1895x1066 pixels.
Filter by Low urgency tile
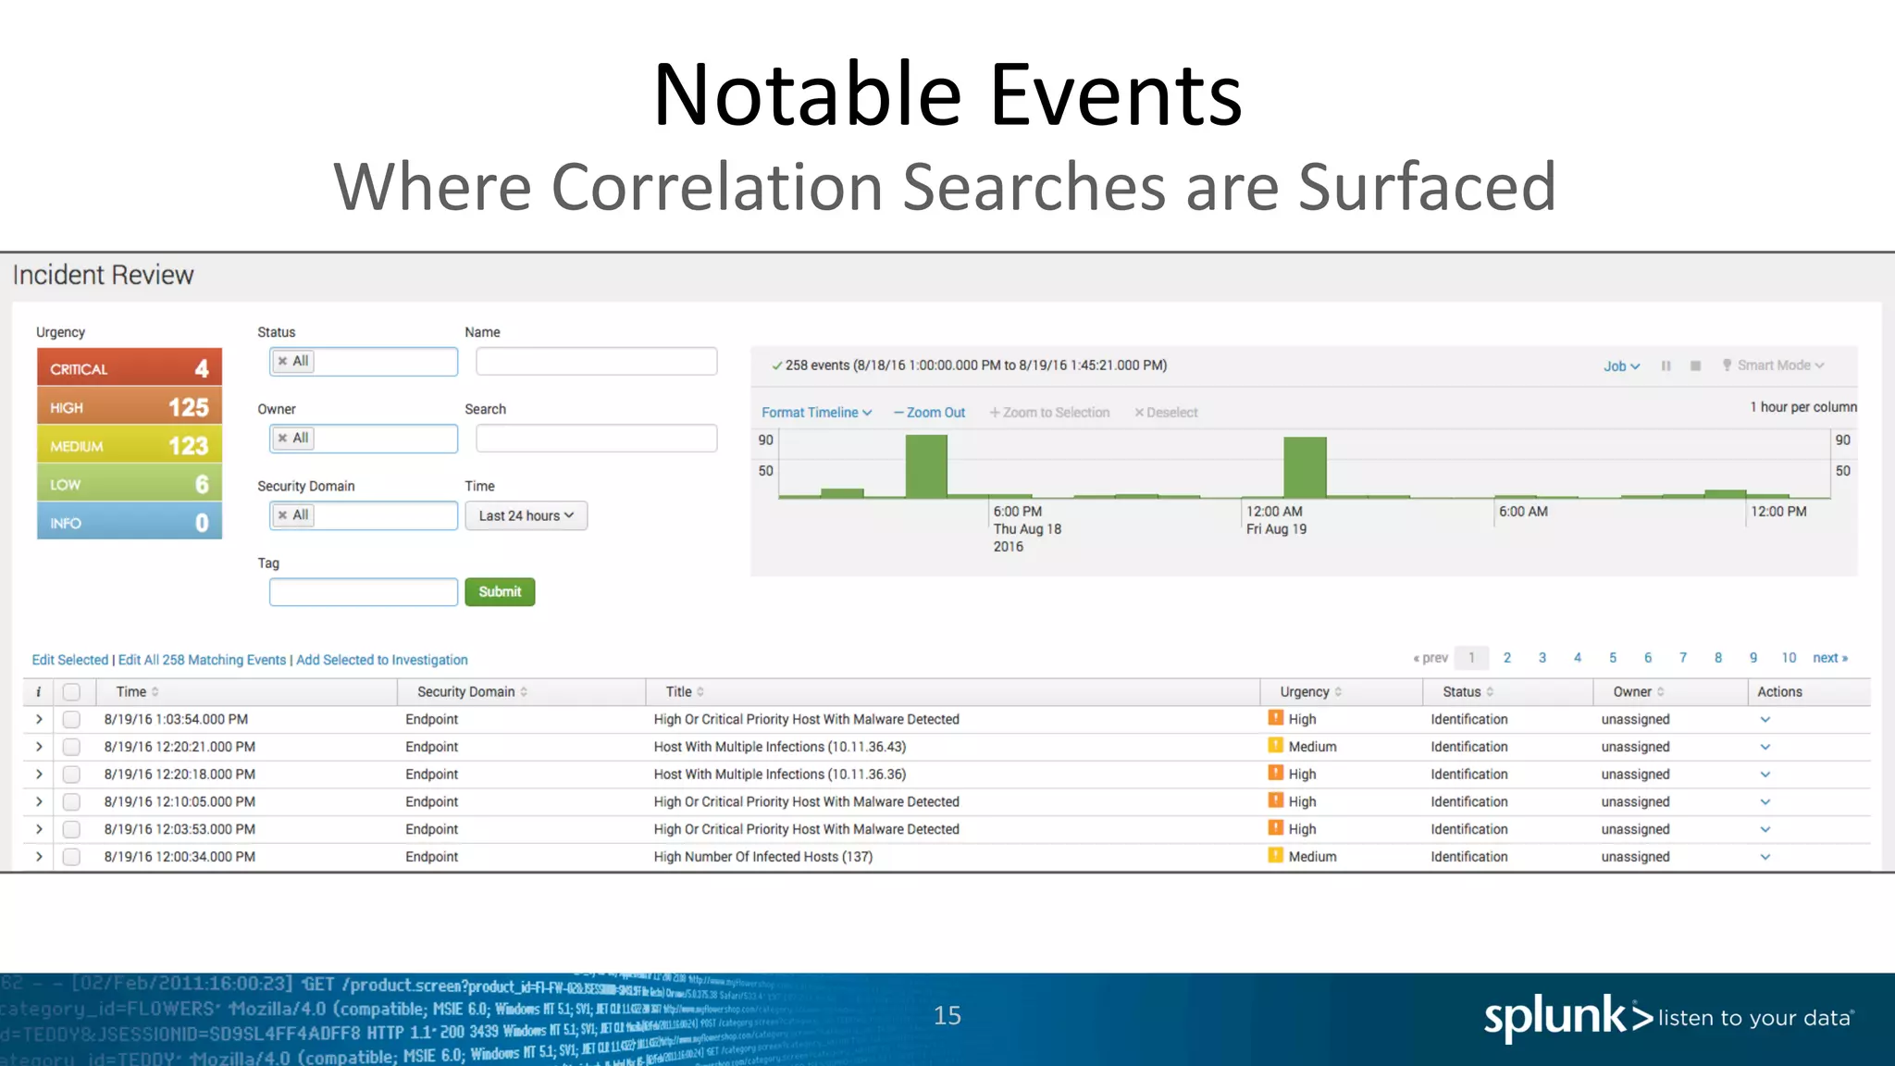click(130, 483)
